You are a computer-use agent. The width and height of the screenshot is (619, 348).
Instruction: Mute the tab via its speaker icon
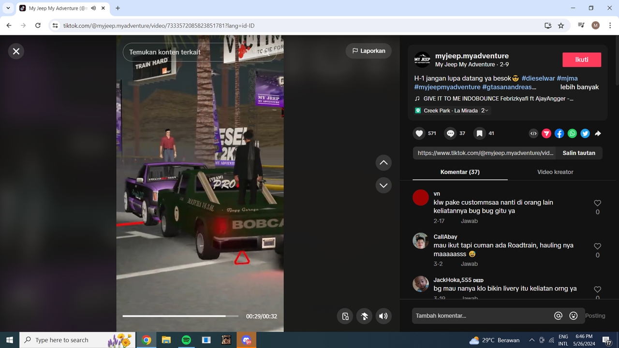coord(93,8)
